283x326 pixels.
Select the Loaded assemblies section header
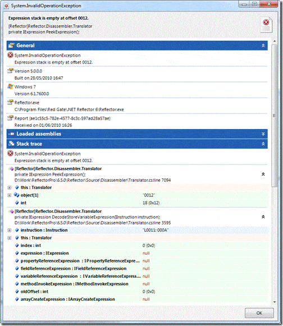click(137, 134)
